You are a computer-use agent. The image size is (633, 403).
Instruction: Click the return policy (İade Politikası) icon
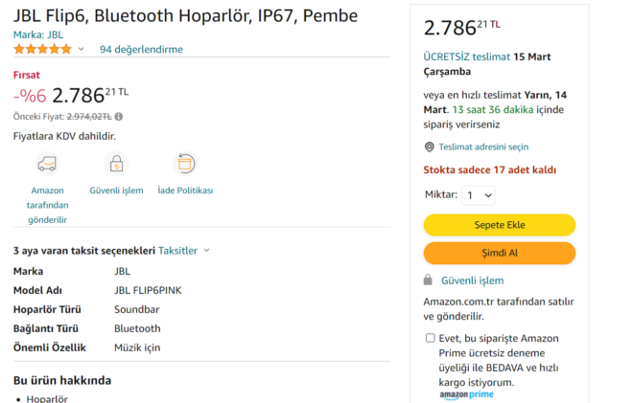point(185,164)
